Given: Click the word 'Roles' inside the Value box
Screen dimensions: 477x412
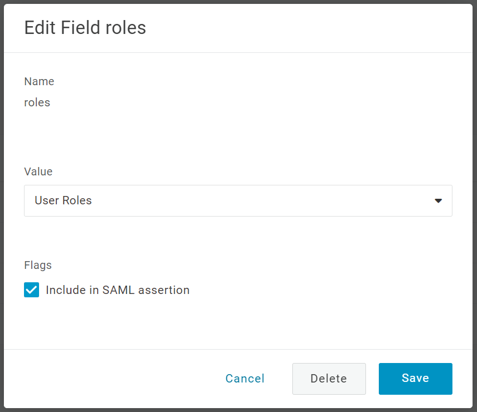Looking at the screenshot, I should coord(77,200).
